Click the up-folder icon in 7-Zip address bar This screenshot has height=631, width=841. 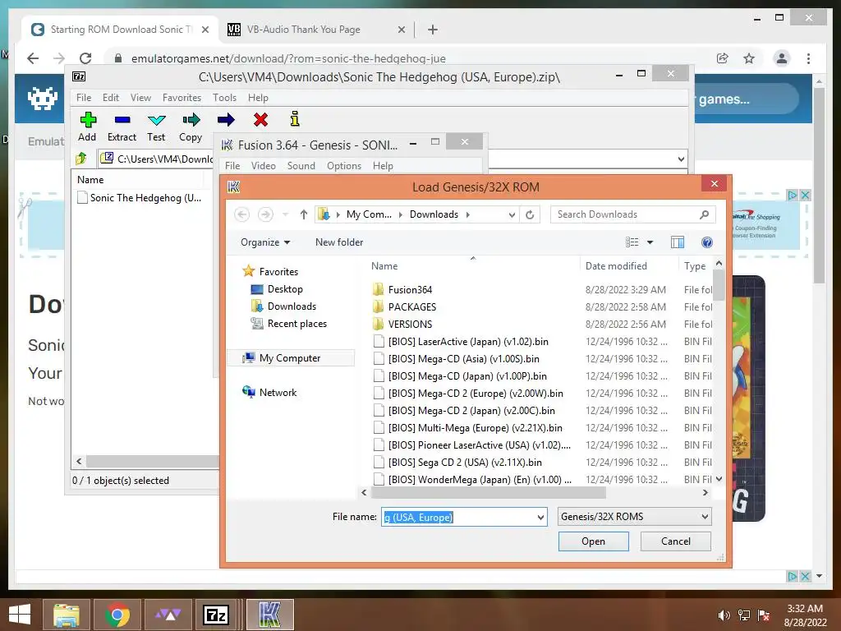click(81, 159)
